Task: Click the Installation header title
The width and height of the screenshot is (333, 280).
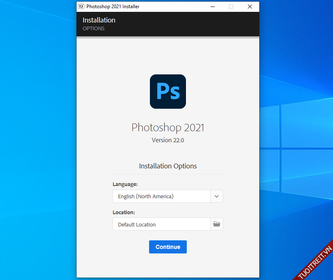Action: 99,20
